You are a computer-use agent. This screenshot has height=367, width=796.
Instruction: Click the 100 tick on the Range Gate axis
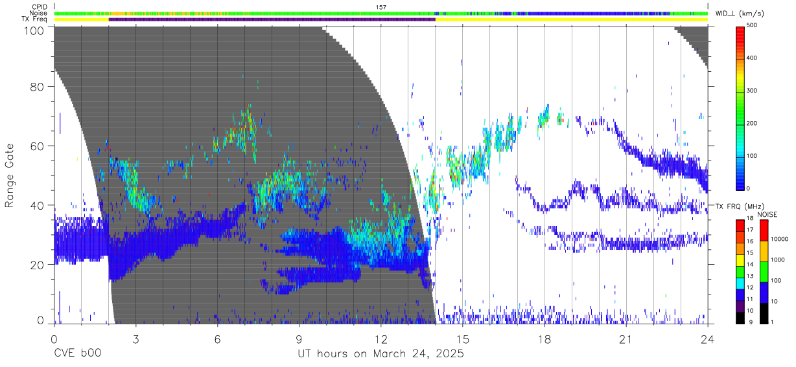(x=35, y=30)
